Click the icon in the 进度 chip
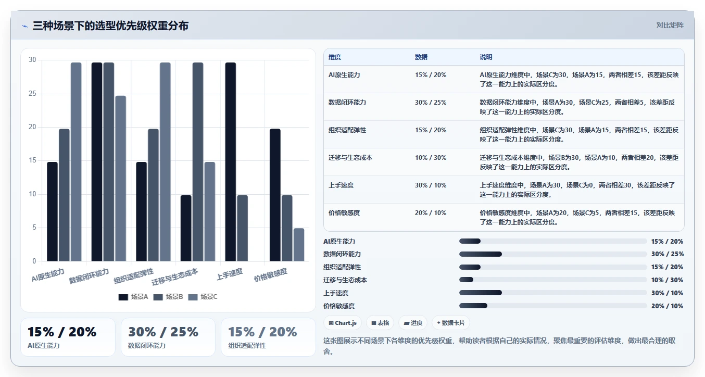 pyautogui.click(x=407, y=323)
